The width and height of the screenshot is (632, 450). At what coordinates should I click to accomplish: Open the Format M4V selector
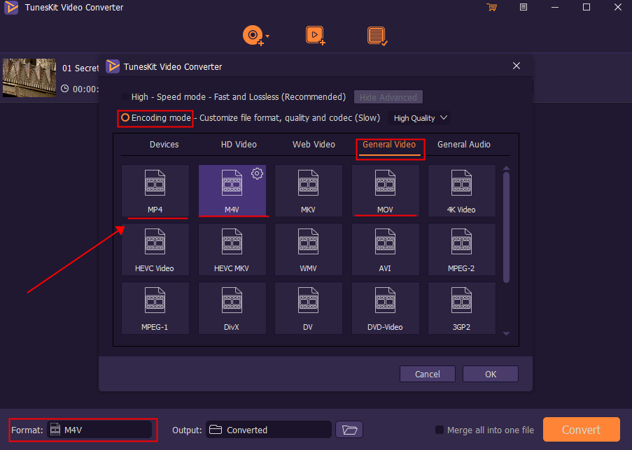99,430
